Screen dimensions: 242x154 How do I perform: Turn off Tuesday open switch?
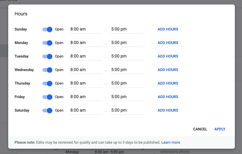(47, 56)
